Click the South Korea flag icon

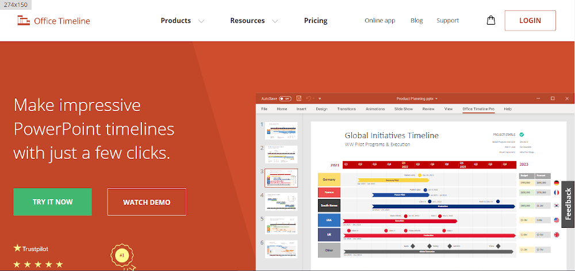point(556,206)
